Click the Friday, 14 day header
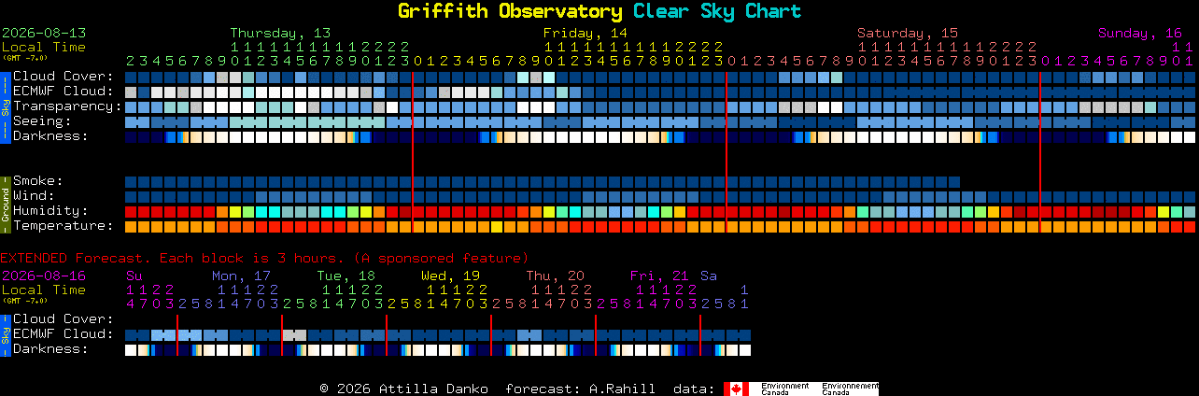The width and height of the screenshot is (1199, 396). (x=585, y=33)
